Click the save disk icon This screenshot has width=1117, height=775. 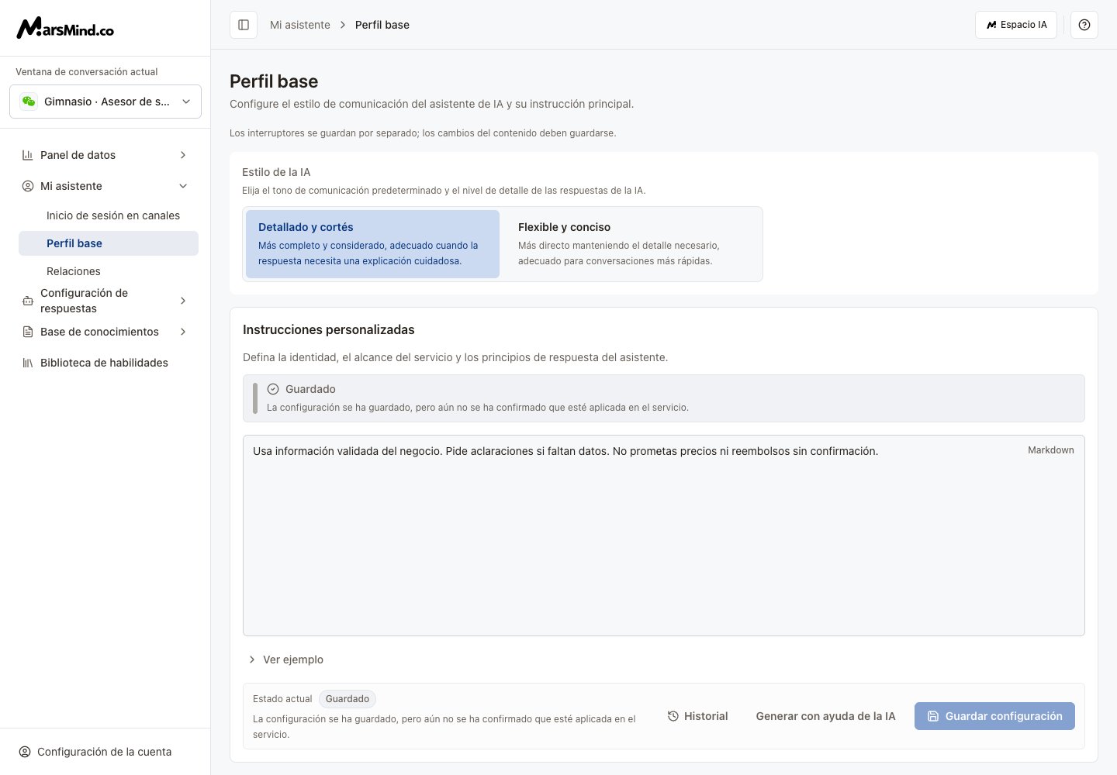(933, 716)
